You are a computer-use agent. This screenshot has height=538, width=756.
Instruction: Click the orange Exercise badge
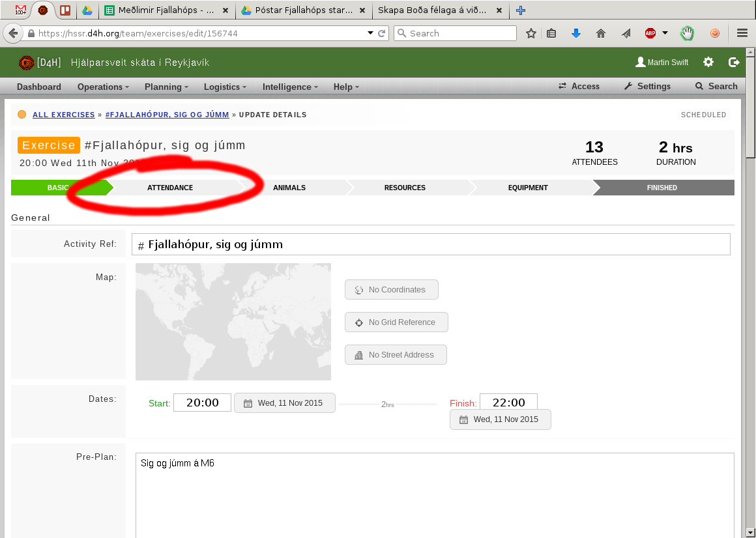tap(49, 145)
